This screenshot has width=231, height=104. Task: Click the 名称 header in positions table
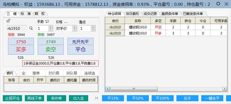coord(138,21)
